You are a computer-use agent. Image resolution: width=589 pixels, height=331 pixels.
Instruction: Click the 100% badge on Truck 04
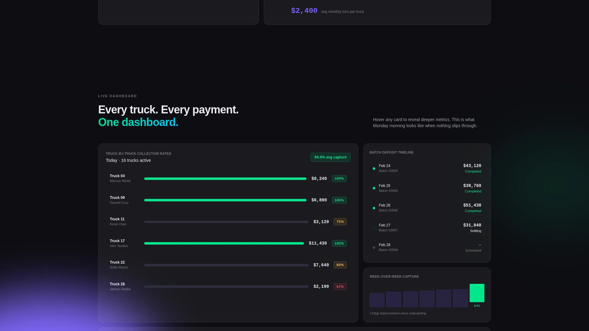(339, 178)
